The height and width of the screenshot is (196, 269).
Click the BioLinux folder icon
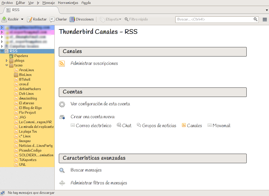pos(16,75)
